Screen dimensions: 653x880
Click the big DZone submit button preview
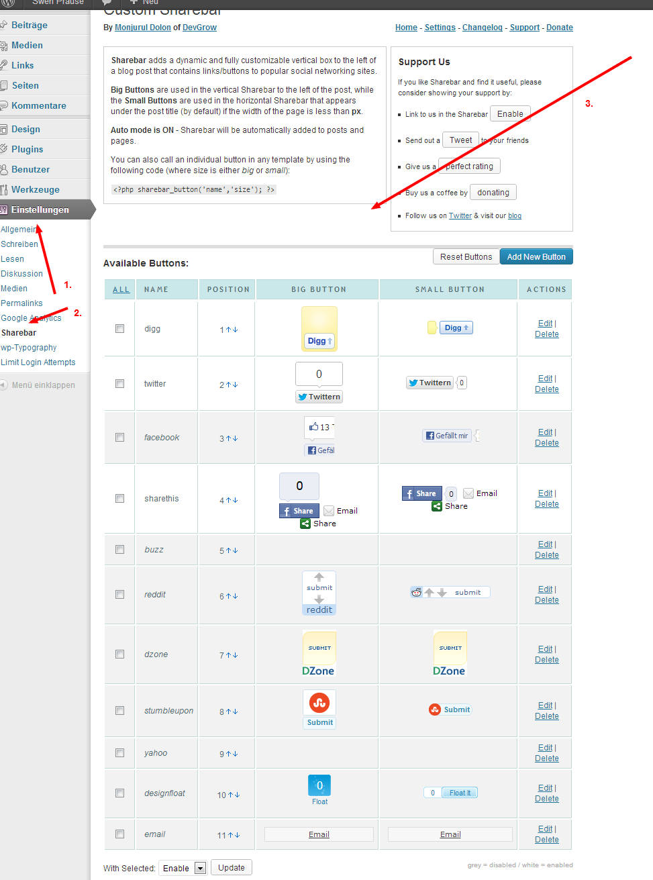[319, 654]
